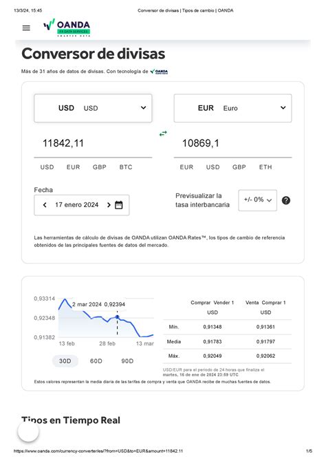Click the chart axis label 0,91382
Image resolution: width=326 pixels, height=461 pixels.
[x=45, y=338]
